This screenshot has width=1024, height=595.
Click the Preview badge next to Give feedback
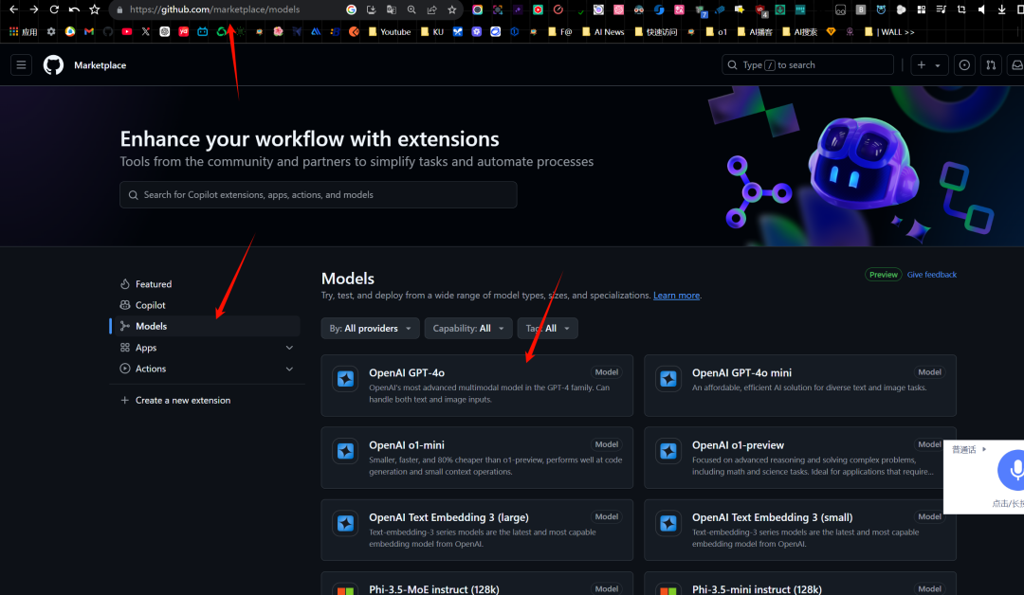coord(883,275)
